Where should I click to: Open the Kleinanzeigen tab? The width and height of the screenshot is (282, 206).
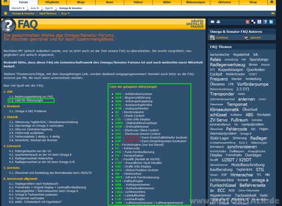click(x=196, y=2)
